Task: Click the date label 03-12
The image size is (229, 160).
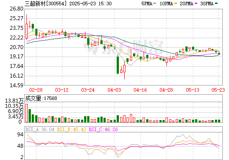Action: click(x=62, y=90)
